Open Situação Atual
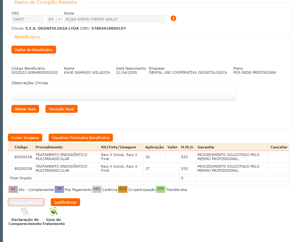Screen dimensions: 294x242 (62, 109)
